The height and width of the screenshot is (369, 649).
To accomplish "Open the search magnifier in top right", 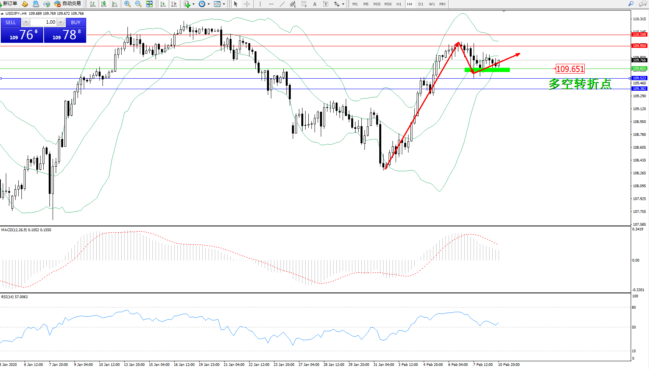I will (x=631, y=4).
